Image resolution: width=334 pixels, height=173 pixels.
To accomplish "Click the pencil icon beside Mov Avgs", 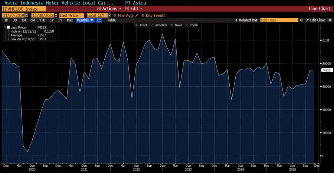I will point(137,16).
